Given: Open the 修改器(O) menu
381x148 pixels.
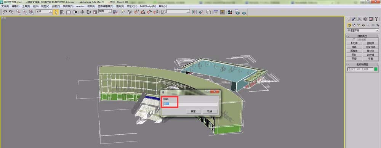Looking at the screenshot, I should pos(68,6).
